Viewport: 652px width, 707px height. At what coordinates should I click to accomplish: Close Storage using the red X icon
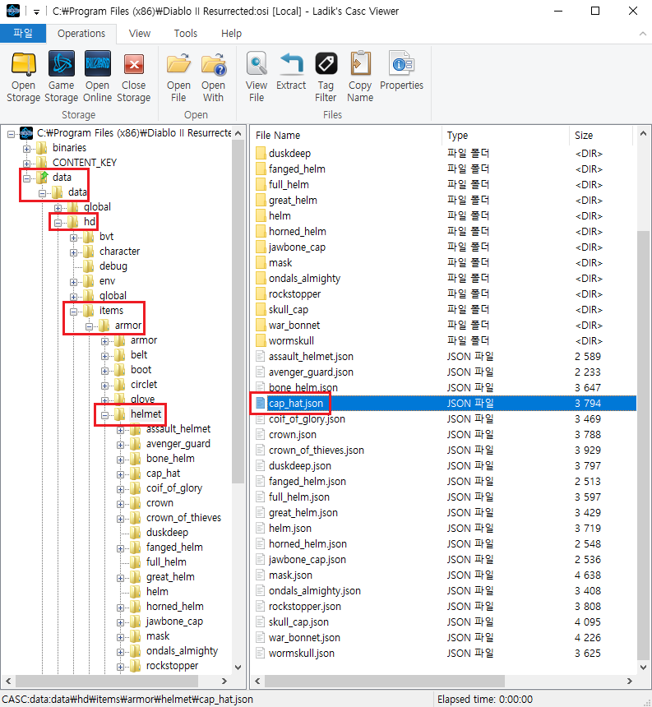[134, 64]
